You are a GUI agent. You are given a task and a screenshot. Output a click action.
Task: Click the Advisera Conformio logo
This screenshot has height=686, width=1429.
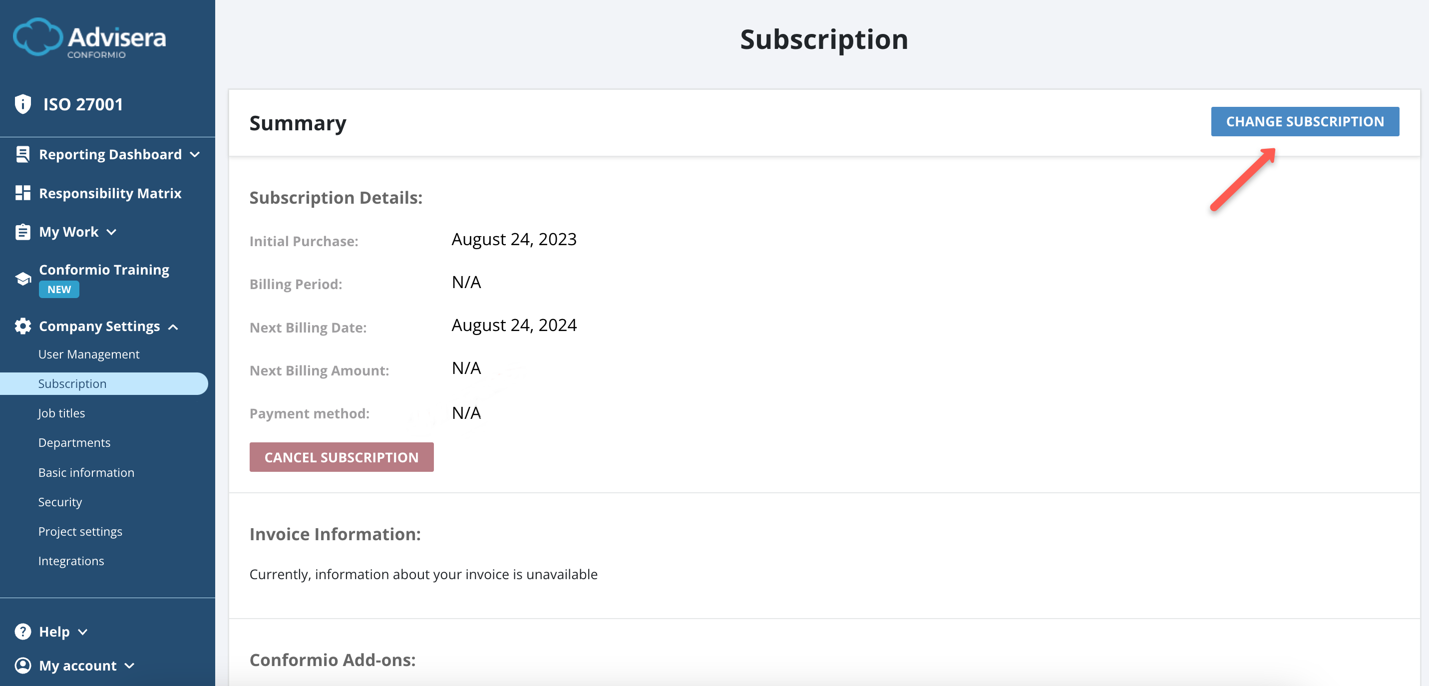tap(89, 38)
